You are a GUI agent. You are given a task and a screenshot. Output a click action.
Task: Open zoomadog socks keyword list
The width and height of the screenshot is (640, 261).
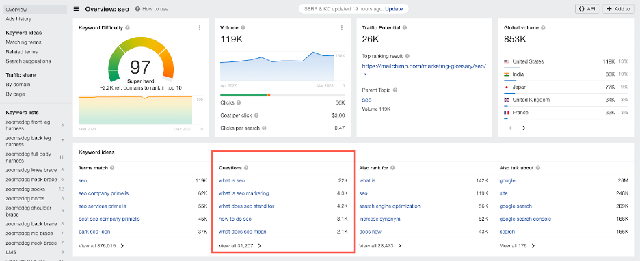25,189
